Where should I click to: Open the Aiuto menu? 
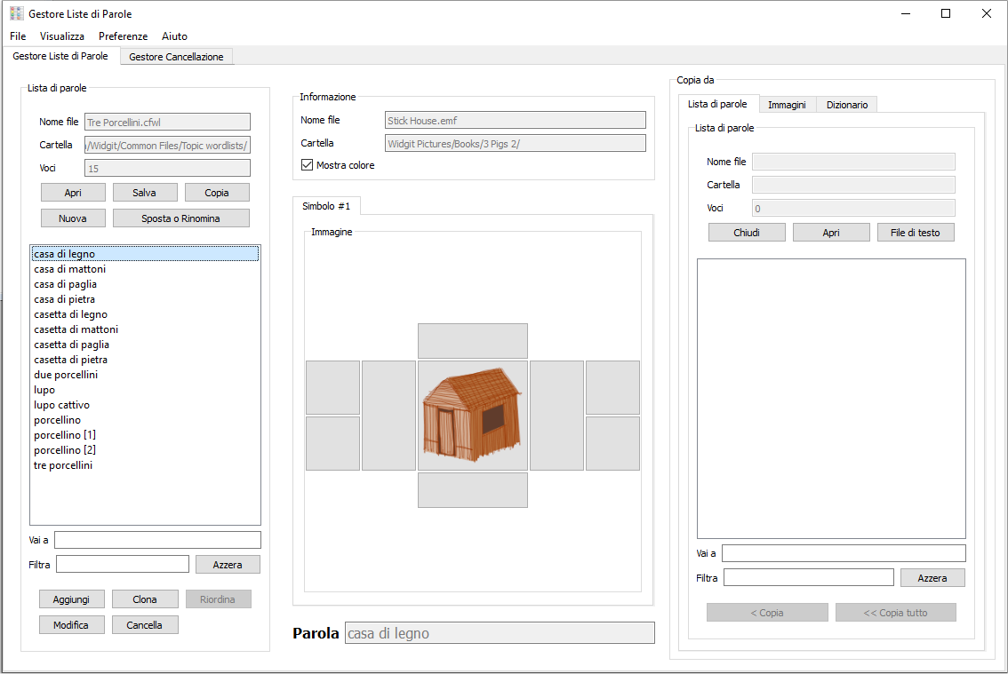point(174,36)
